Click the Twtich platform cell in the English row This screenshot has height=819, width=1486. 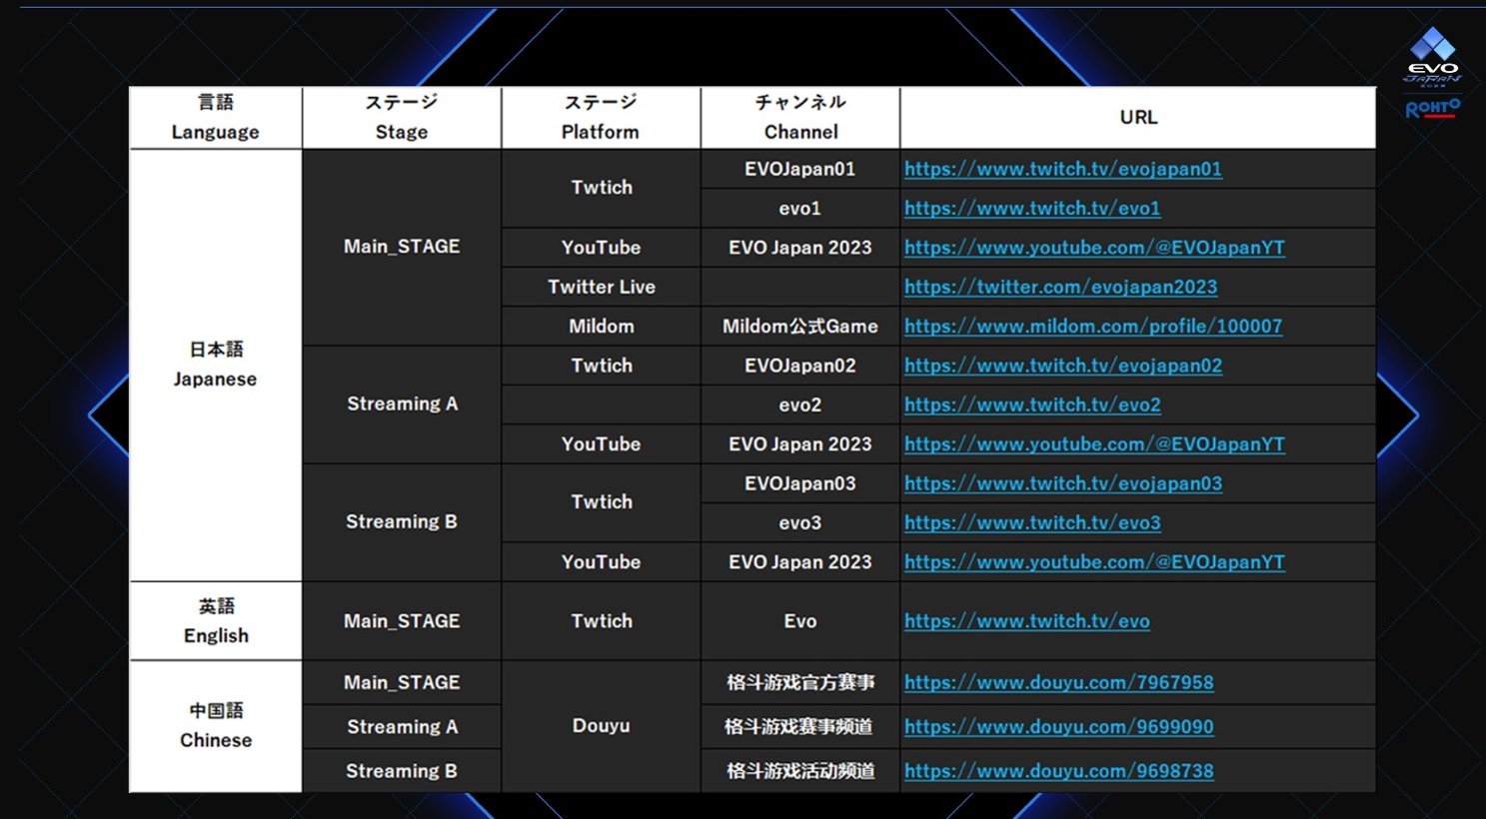[601, 621]
